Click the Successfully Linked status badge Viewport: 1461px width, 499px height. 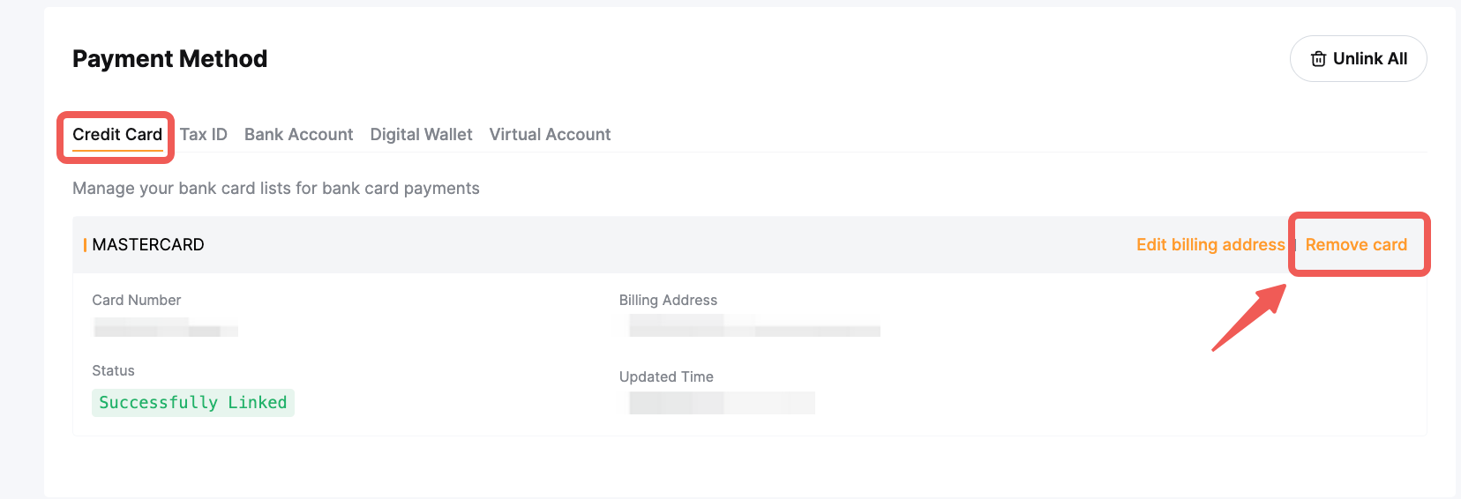[193, 403]
